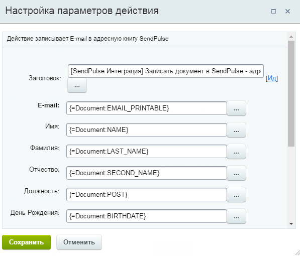Screen dimensions: 300x256
Task: Click the Должность label
Action: tap(42, 191)
